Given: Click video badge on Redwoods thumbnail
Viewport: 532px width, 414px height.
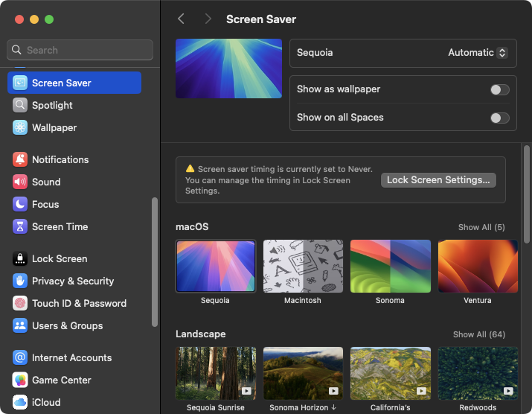Looking at the screenshot, I should 509,391.
